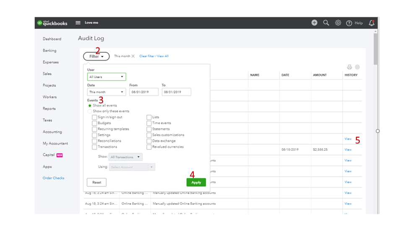Image resolution: width=419 pixels, height=236 pixels.
Task: Go to Apps
Action: (x=47, y=167)
